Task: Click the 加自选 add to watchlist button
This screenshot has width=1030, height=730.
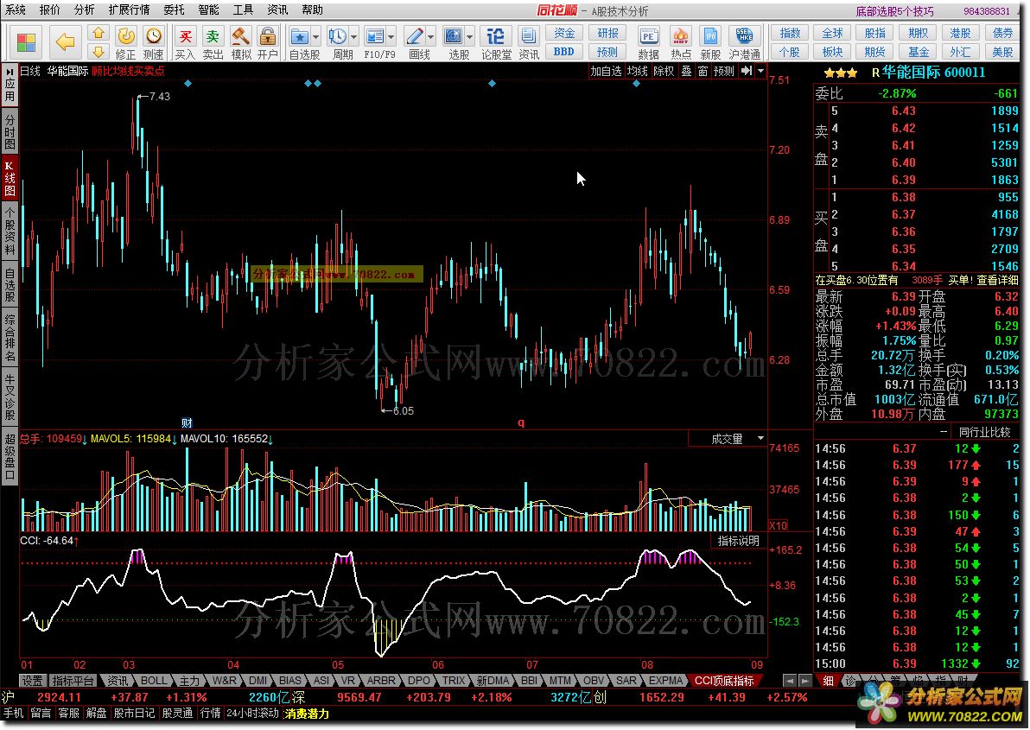Action: coord(606,71)
